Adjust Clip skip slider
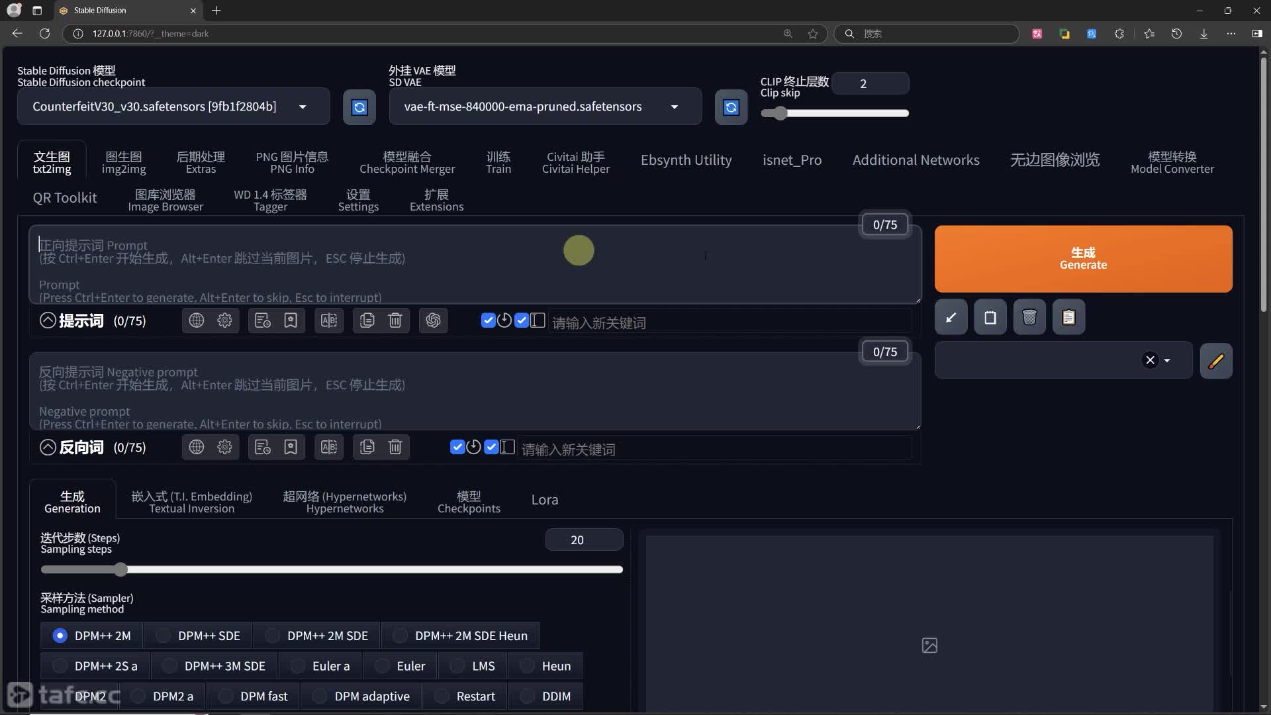This screenshot has width=1271, height=715. point(834,113)
